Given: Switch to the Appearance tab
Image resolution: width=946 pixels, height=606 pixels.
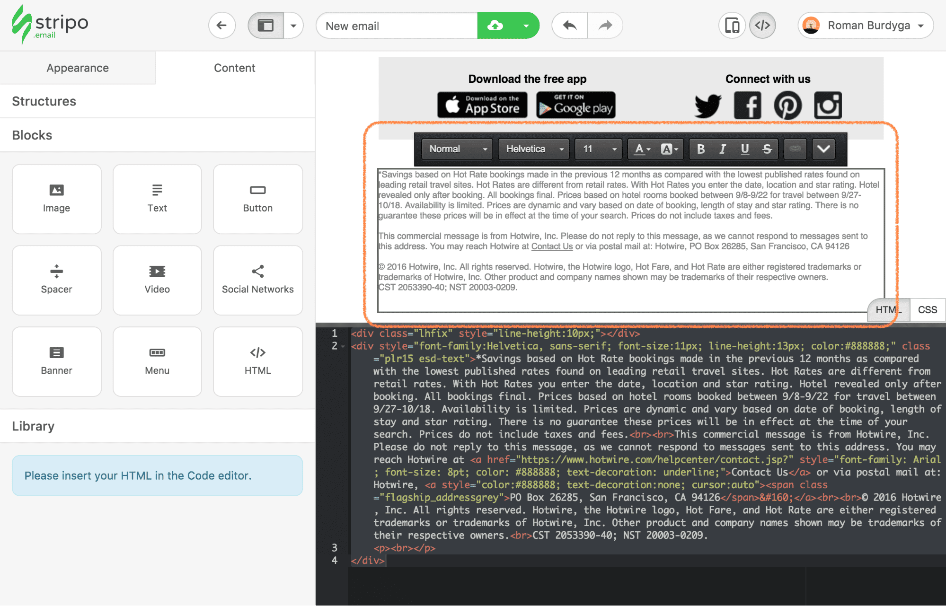Looking at the screenshot, I should [77, 68].
